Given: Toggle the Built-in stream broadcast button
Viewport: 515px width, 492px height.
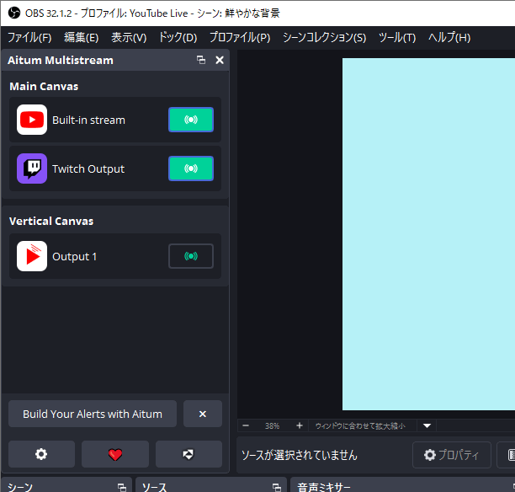Looking at the screenshot, I should pos(191,120).
